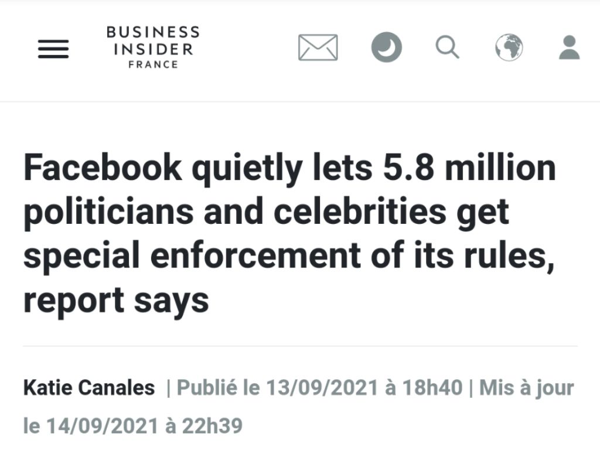Screen dimensions: 600x453
Task: Go home via Business Insider logo
Action: point(153,47)
